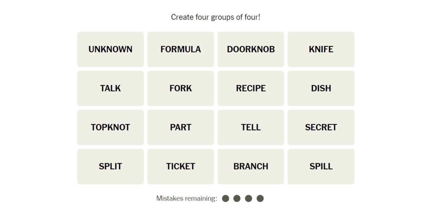This screenshot has width=431, height=215.
Task: Click the leftmost mistakes remaining dot
Action: pyautogui.click(x=225, y=199)
